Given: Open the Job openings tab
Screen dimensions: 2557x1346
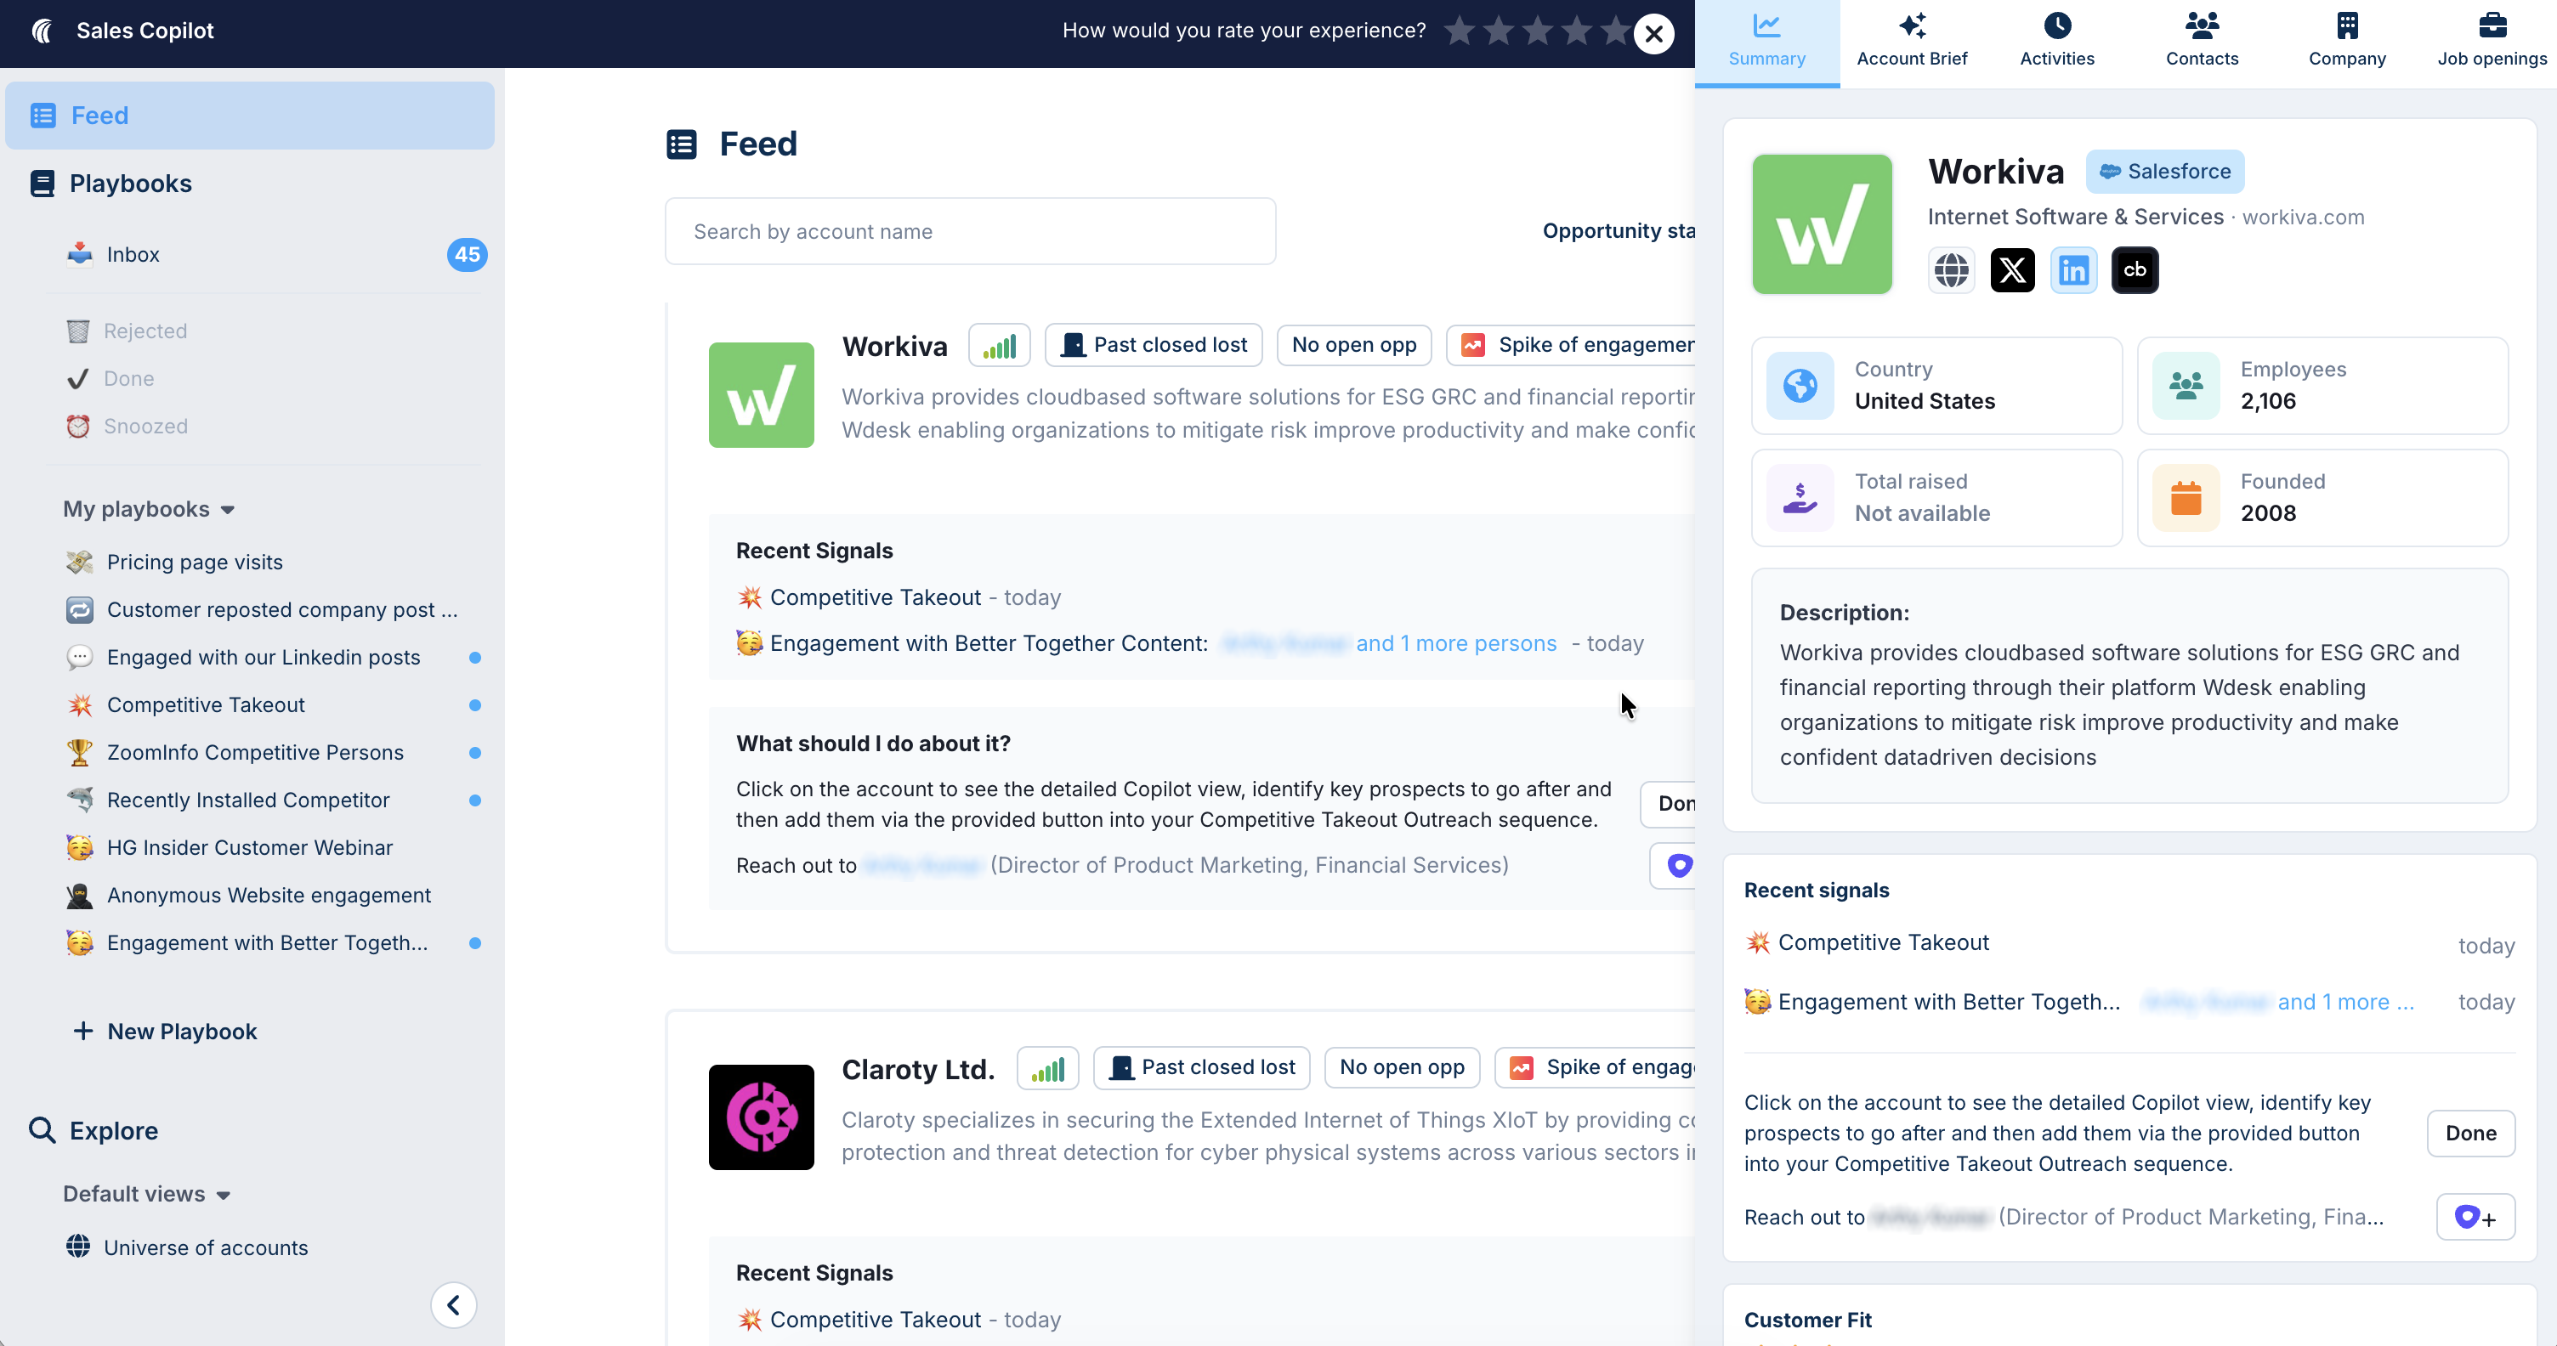Looking at the screenshot, I should [2492, 42].
